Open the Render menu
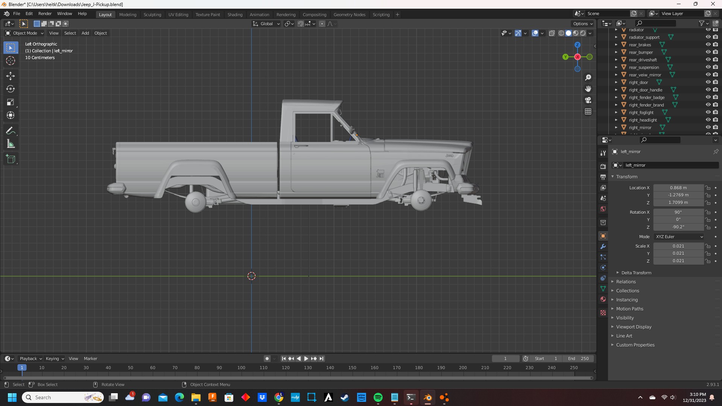Image resolution: width=722 pixels, height=406 pixels. pyautogui.click(x=45, y=14)
